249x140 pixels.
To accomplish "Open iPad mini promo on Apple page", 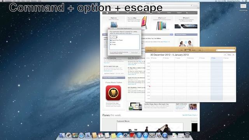I will pyautogui.click(x=114, y=23).
